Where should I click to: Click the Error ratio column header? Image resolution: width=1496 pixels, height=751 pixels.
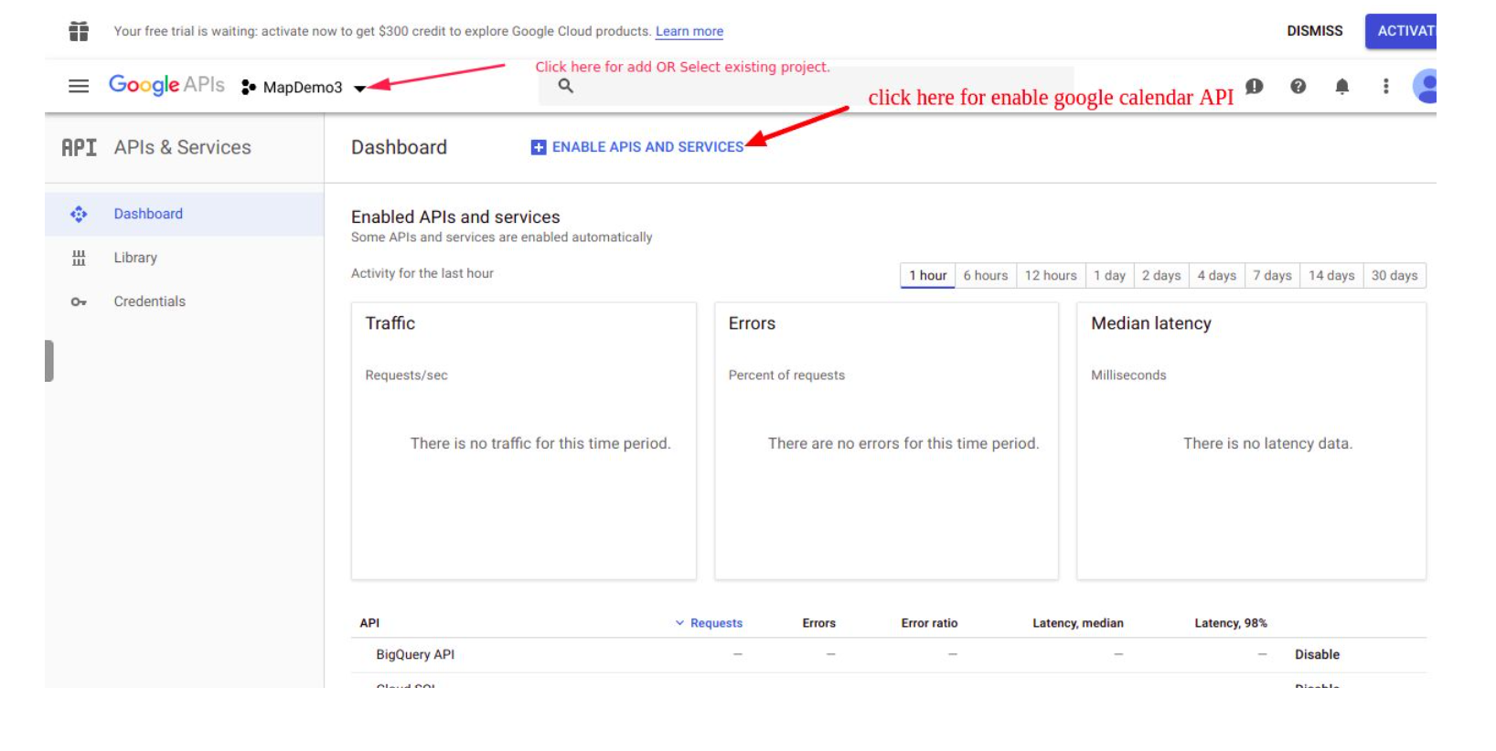[929, 623]
